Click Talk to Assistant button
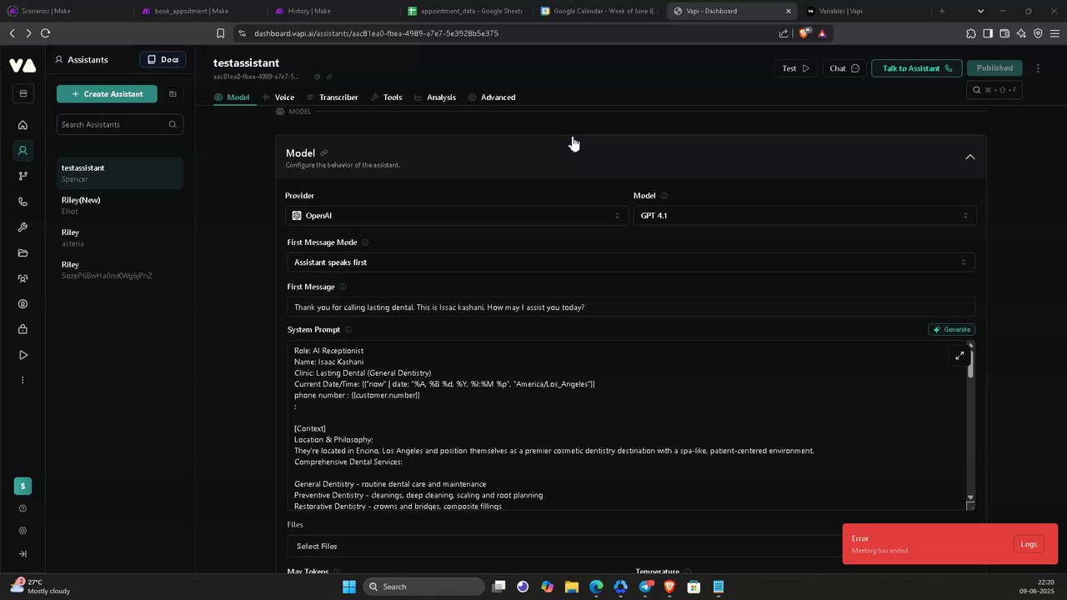This screenshot has width=1067, height=600. point(917,68)
